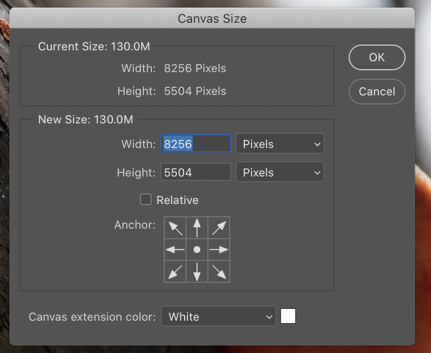Set anchor to top-left arrow
The height and width of the screenshot is (353, 431).
tap(175, 228)
